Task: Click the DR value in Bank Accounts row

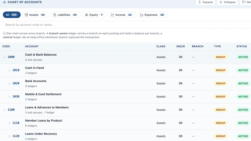Action: (x=180, y=83)
